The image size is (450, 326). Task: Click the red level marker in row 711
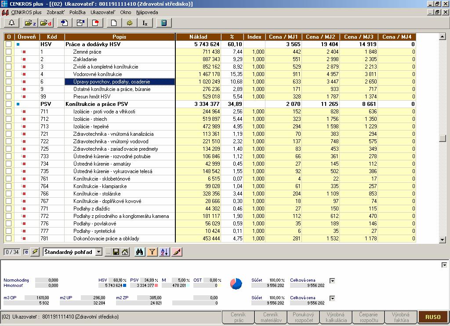pos(24,112)
